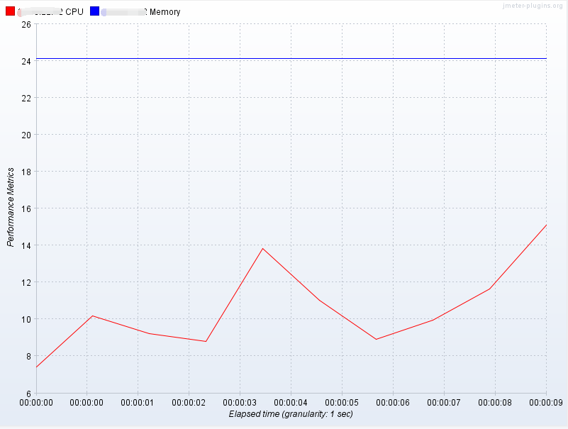Image resolution: width=568 pixels, height=429 pixels.
Task: Click the y-axis value 16
Action: coord(26,208)
